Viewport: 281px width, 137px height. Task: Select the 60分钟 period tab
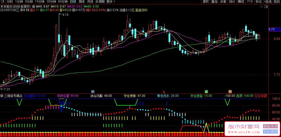(x=63, y=2)
